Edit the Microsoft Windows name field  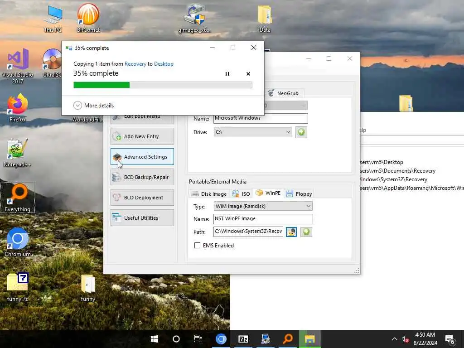[261, 118]
